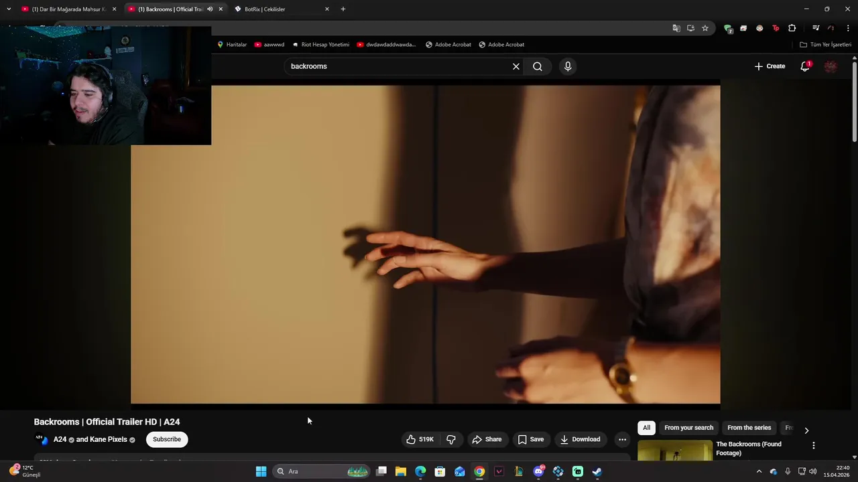Open the Riot Hesap Yönetimi bookmark
The height and width of the screenshot is (482, 858).
[320, 44]
